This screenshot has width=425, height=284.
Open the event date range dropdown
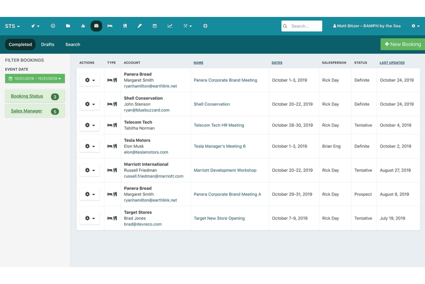point(35,79)
